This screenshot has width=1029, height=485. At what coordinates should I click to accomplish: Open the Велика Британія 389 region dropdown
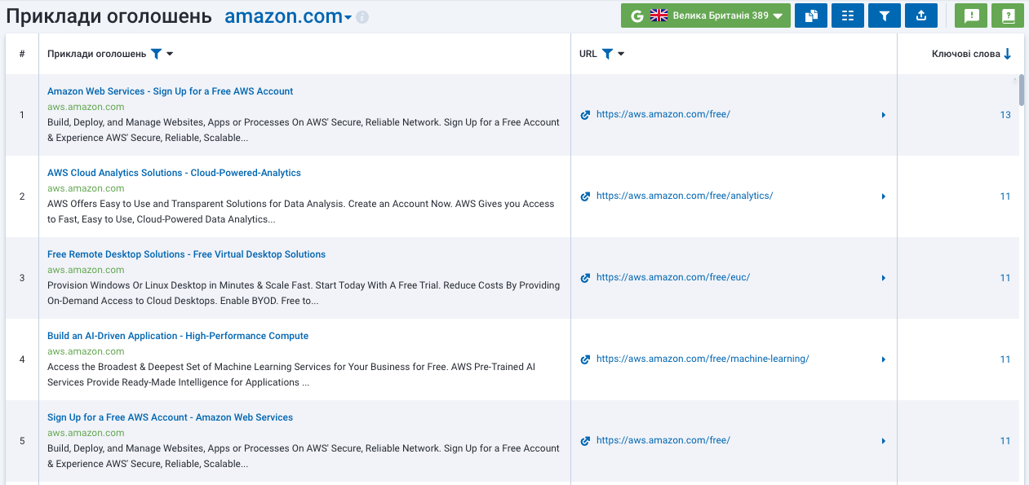(706, 15)
